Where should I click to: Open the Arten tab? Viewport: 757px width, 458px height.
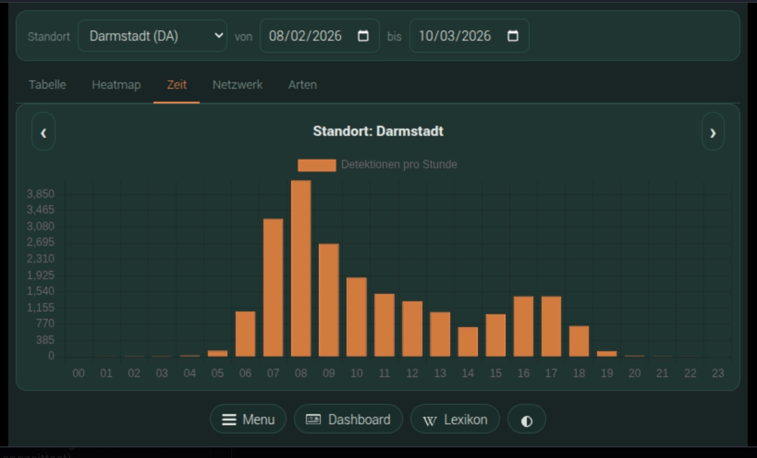click(x=302, y=85)
